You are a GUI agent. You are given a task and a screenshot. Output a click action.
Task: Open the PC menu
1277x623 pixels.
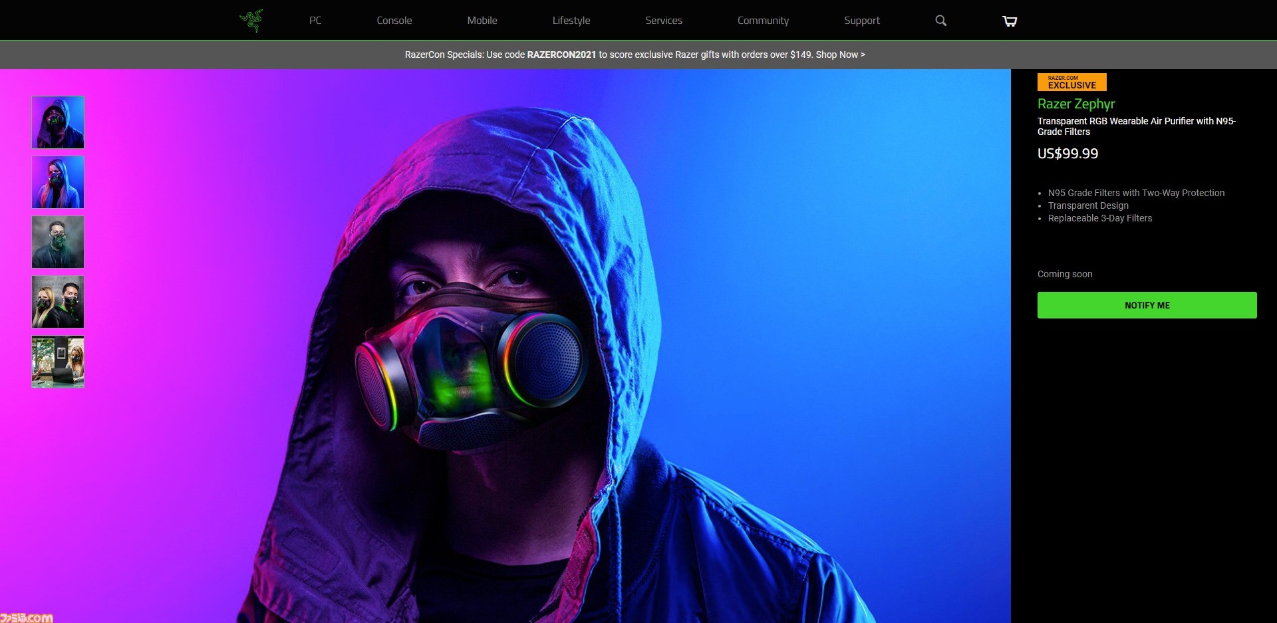click(x=315, y=21)
